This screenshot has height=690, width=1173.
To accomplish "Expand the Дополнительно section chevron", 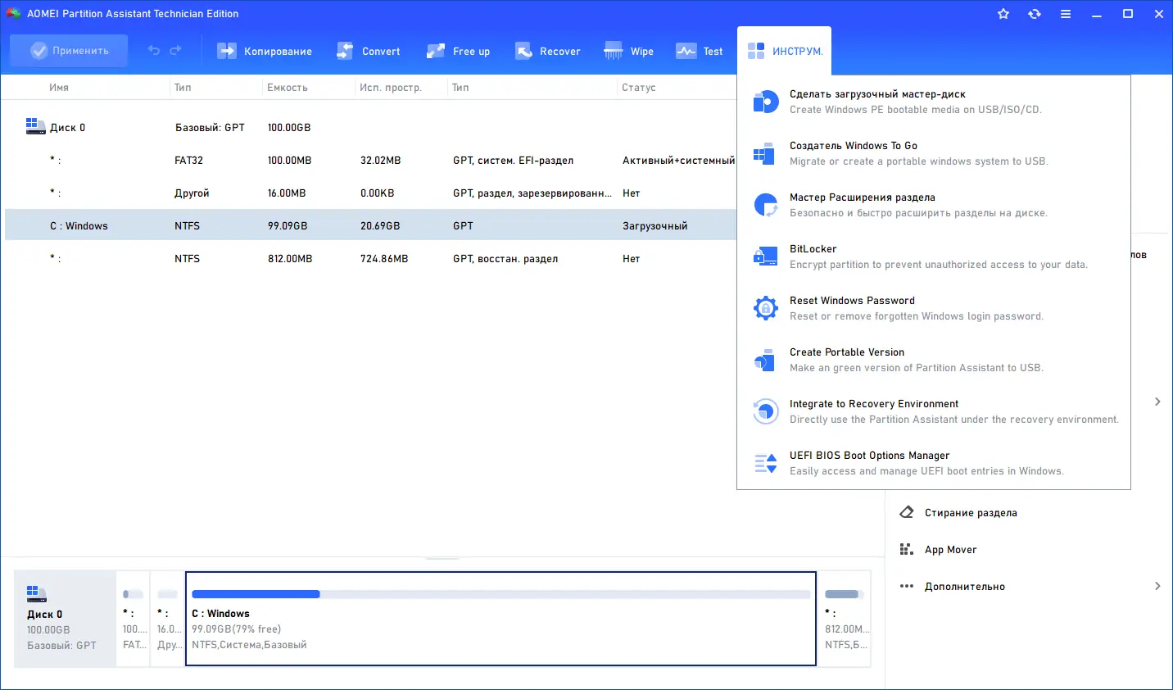I will pyautogui.click(x=1157, y=586).
